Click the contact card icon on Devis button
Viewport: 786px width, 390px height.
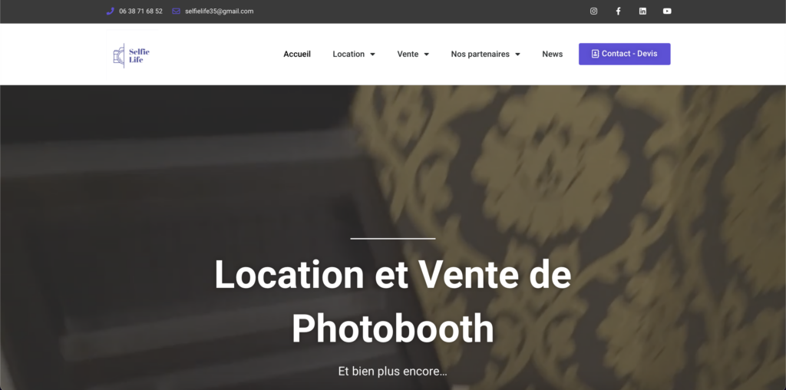[x=595, y=54]
